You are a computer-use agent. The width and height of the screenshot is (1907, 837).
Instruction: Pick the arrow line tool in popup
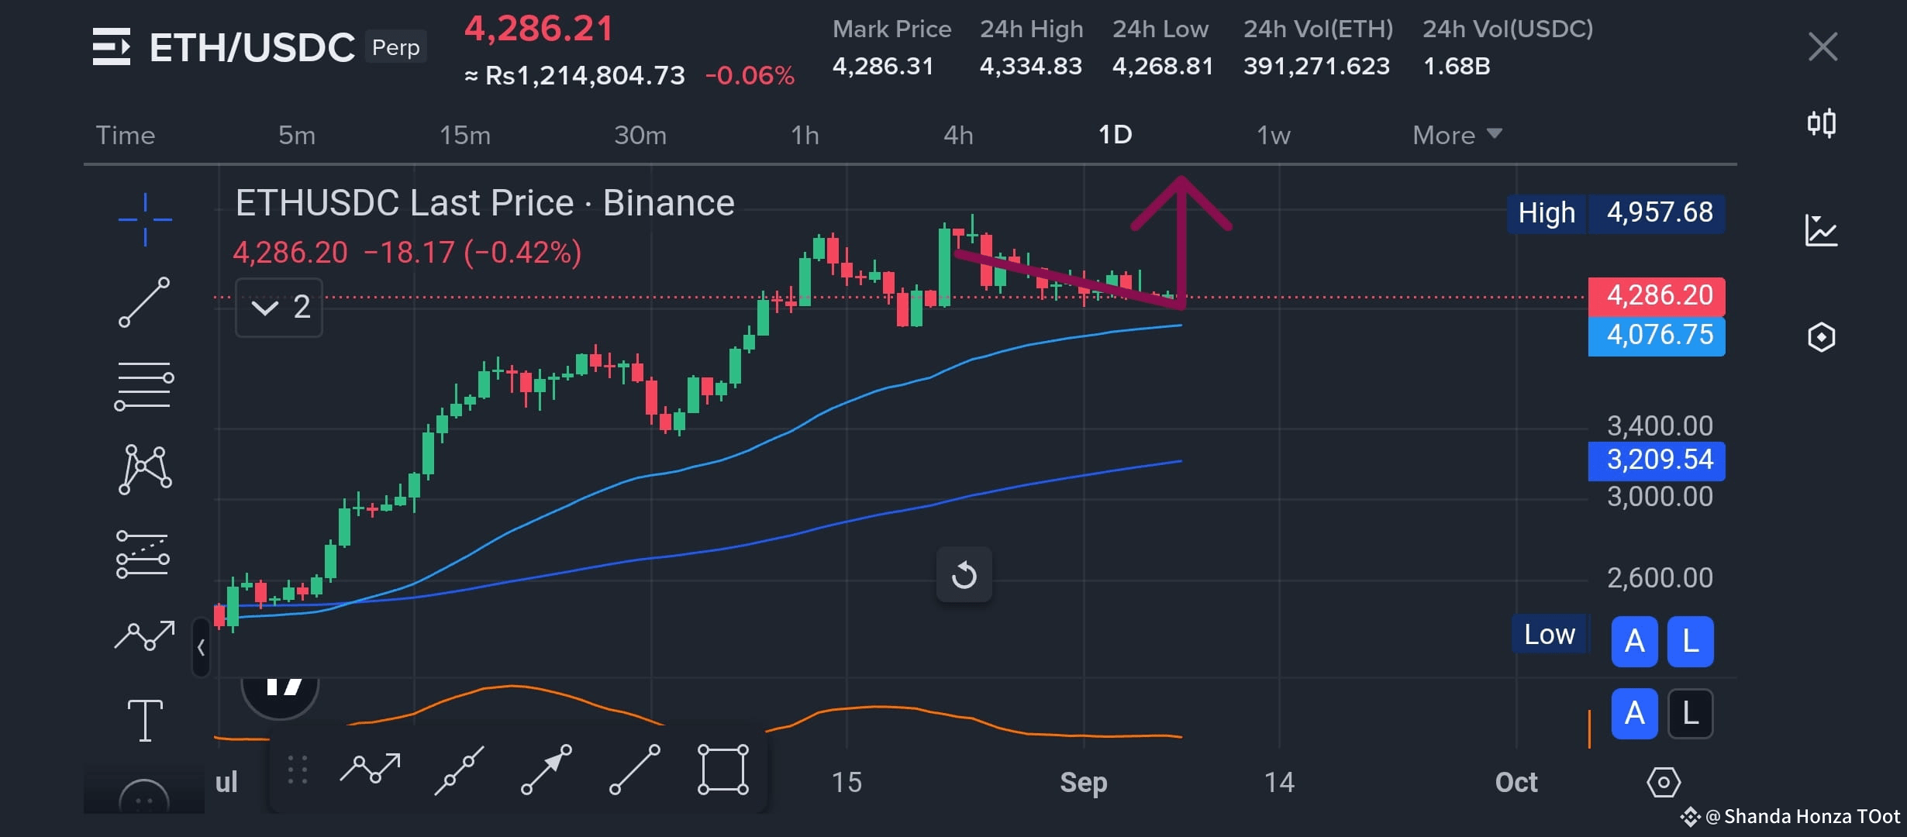[x=547, y=770]
